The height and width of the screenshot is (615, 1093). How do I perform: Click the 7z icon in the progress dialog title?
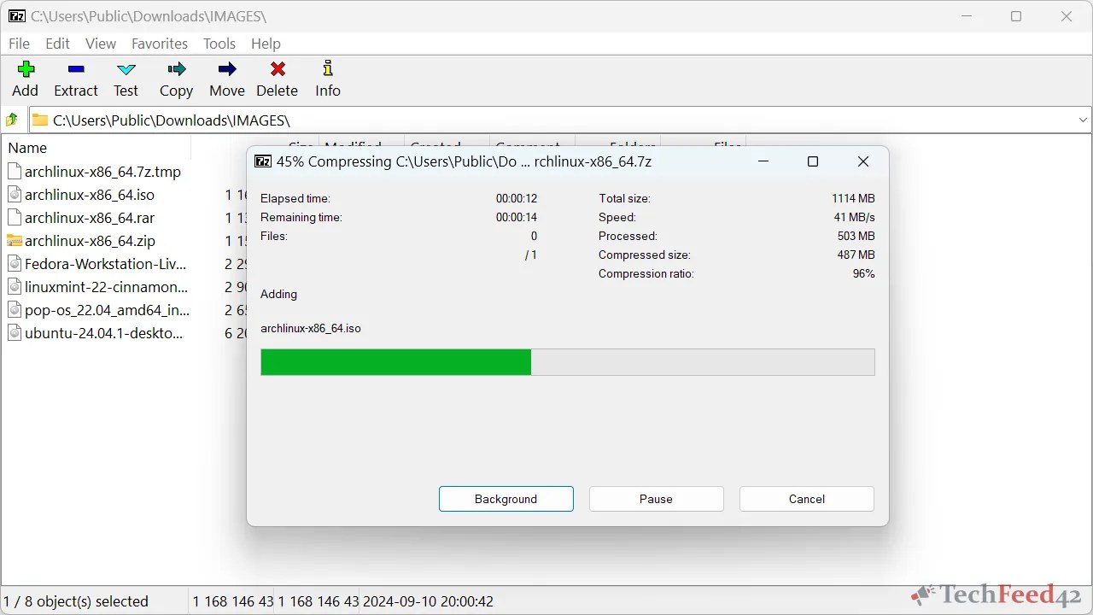[263, 161]
